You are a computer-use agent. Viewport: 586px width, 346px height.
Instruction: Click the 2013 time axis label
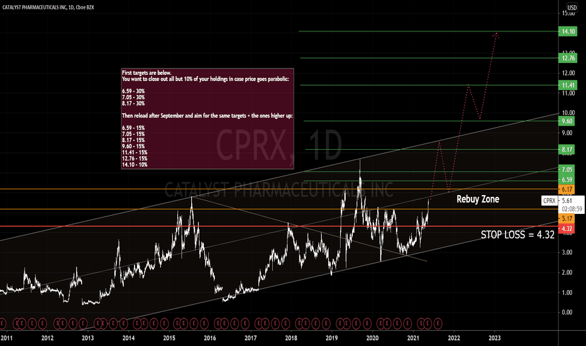click(88, 338)
